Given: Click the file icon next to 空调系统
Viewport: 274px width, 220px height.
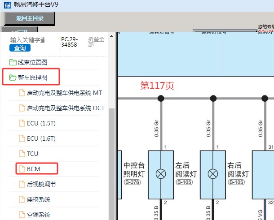Looking at the screenshot, I should point(22,215).
